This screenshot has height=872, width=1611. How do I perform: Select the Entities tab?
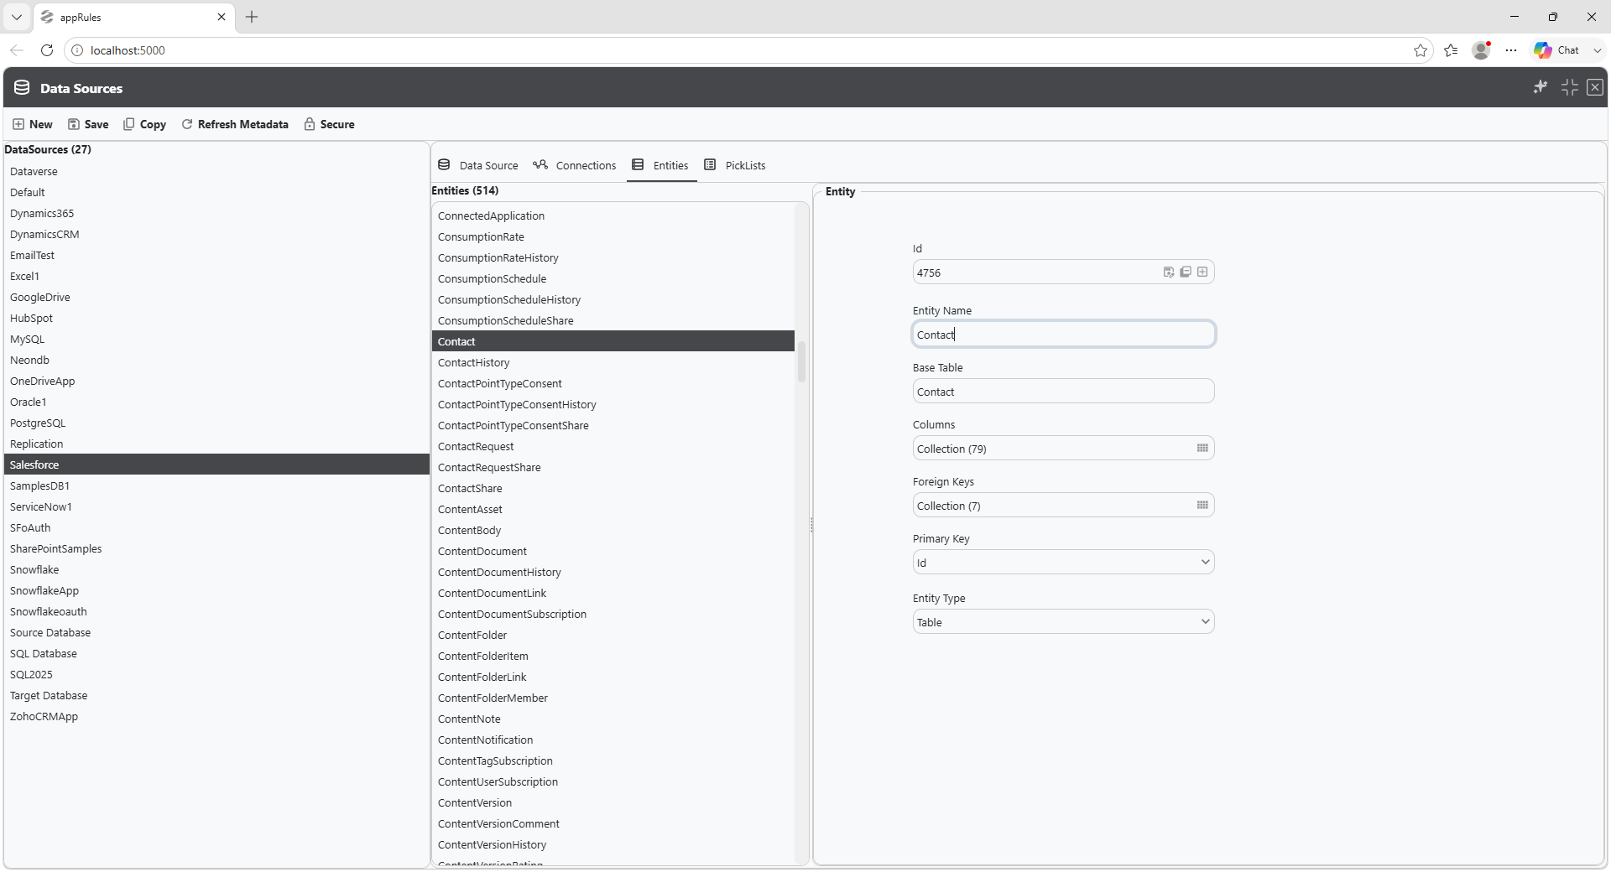point(660,165)
